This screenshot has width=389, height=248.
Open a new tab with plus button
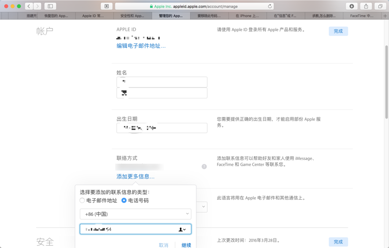tap(385, 16)
